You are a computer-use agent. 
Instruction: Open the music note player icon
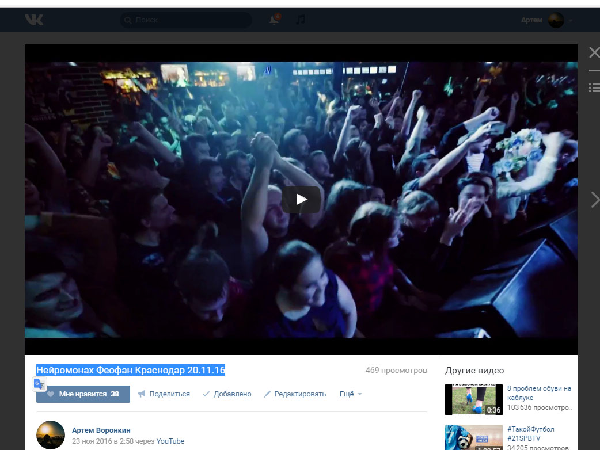coord(301,20)
